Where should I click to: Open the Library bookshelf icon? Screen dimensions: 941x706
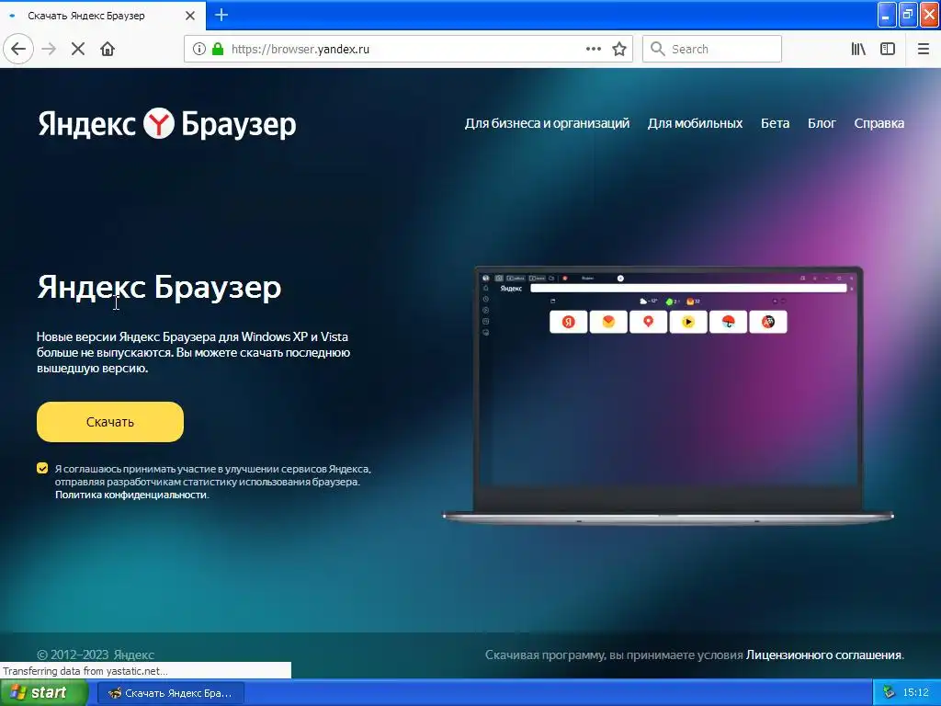point(858,50)
